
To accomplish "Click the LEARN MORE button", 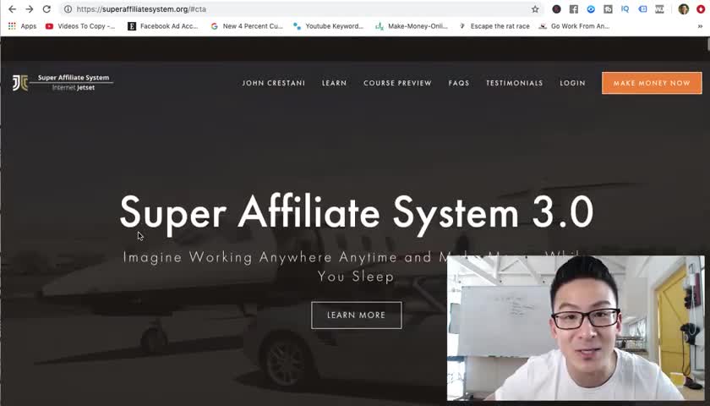I will (357, 315).
